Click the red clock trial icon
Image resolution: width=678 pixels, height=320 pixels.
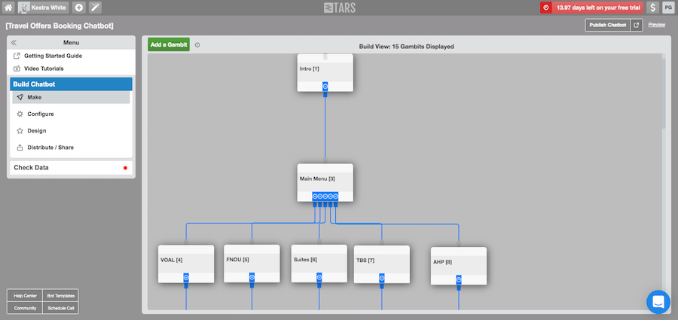pos(546,8)
